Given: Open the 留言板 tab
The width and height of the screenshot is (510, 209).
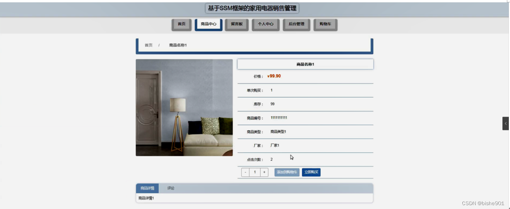Looking at the screenshot, I should click(237, 24).
